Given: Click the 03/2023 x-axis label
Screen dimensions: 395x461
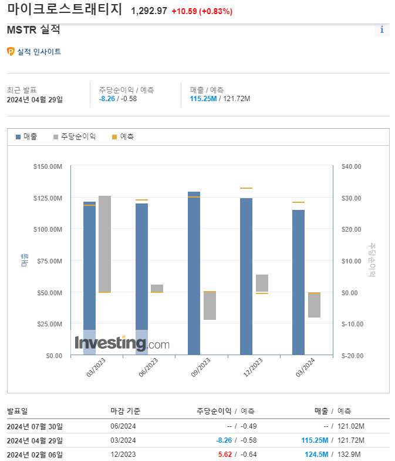Looking at the screenshot, I should [96, 368].
